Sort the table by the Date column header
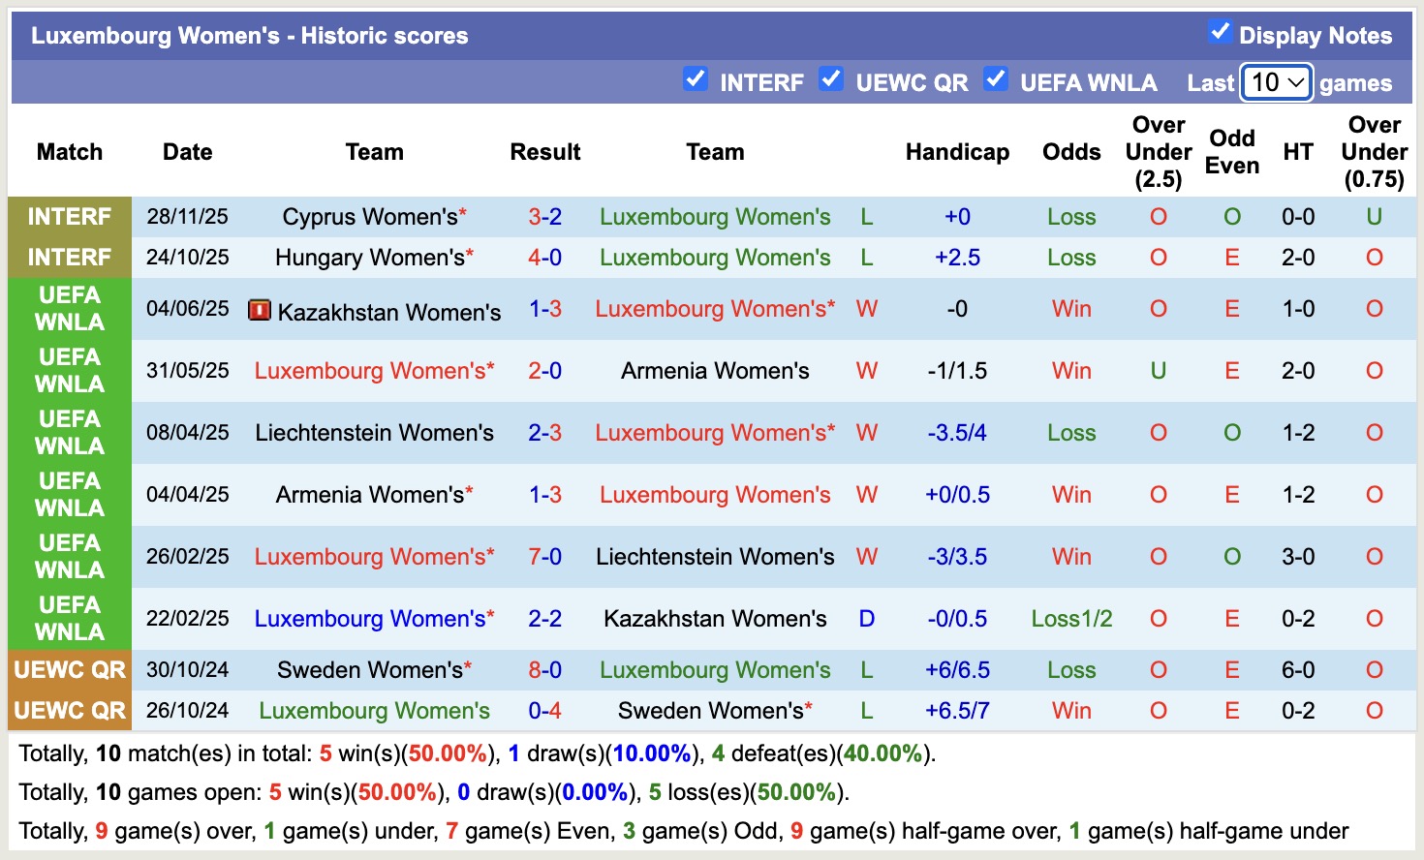Screen dimensions: 1424x860 [187, 152]
